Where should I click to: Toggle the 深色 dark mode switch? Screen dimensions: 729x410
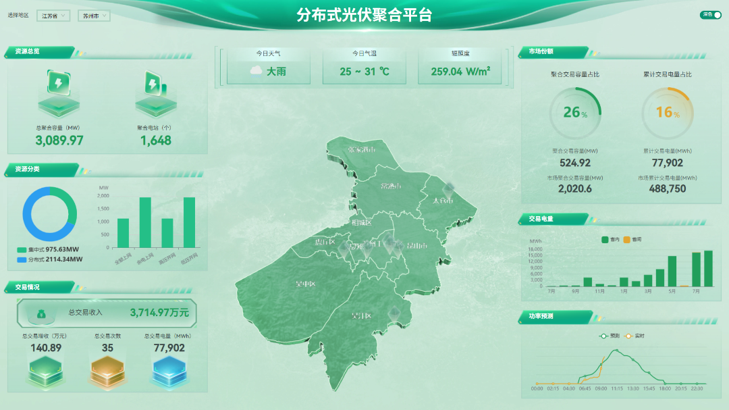point(710,14)
